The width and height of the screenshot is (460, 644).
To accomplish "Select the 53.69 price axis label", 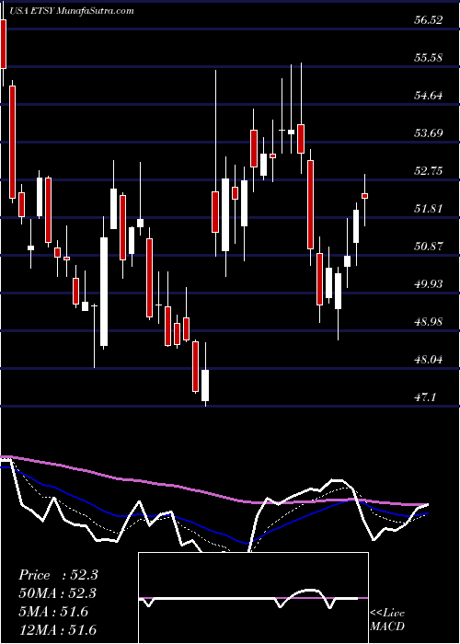I will coord(429,133).
